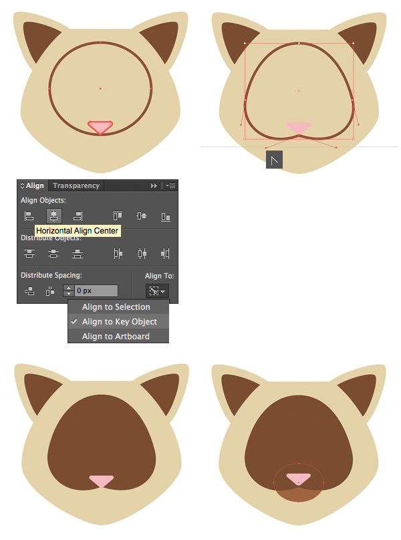Select the checked Align to Key Object

(x=118, y=322)
